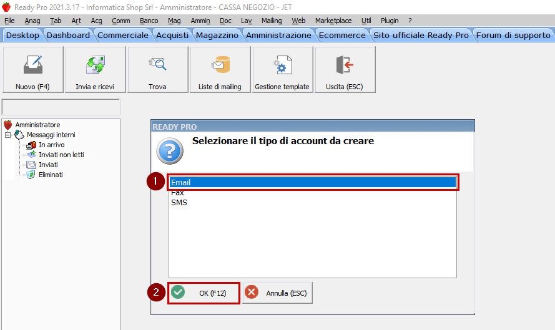555x330 pixels.
Task: Open Liste di mailing toolbar icon
Action: coord(220,65)
